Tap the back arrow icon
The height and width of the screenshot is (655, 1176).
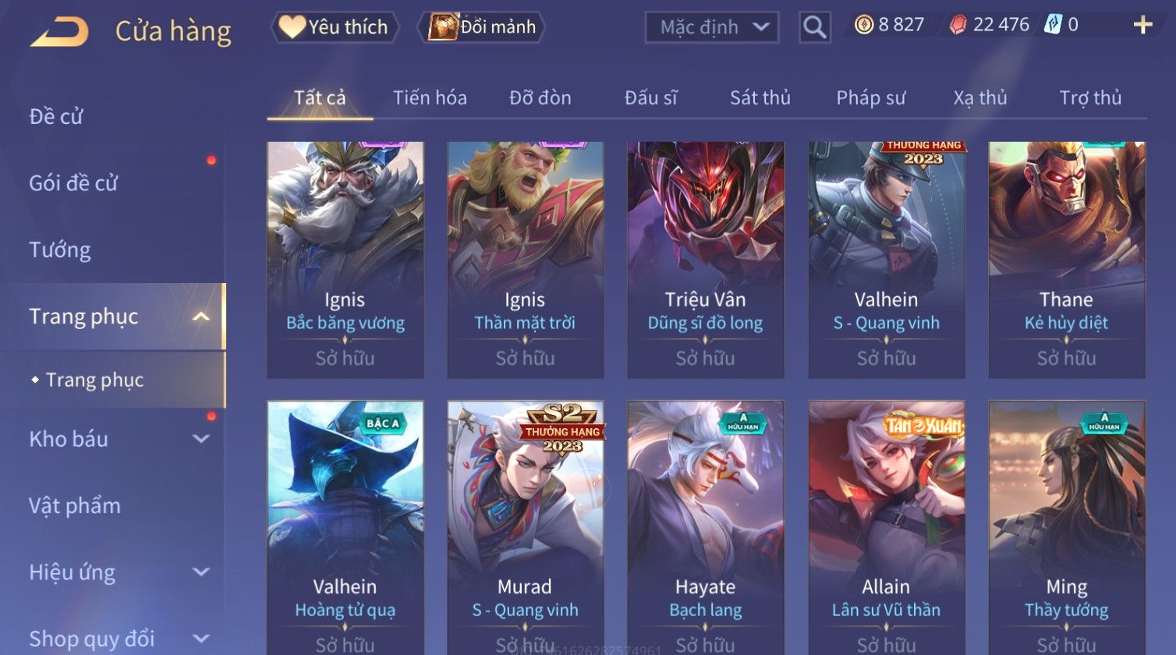click(59, 32)
